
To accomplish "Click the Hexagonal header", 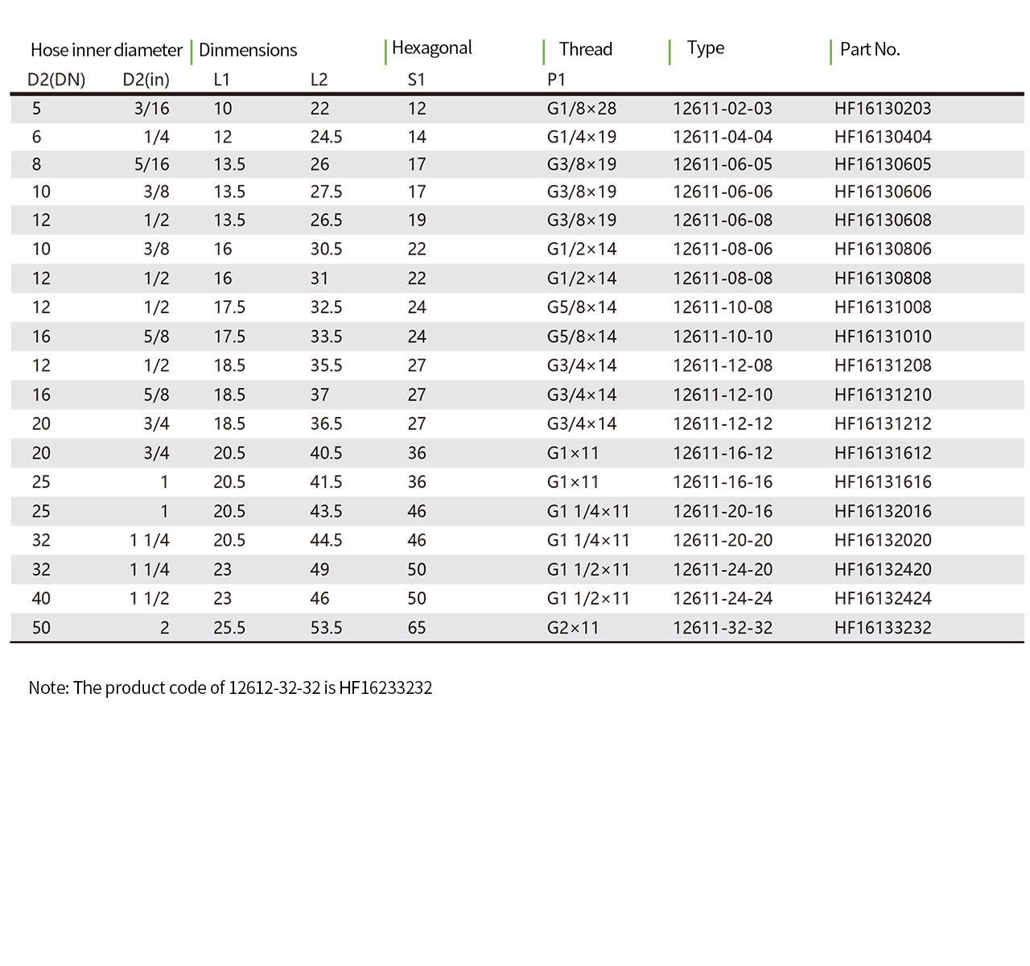I will coord(432,48).
